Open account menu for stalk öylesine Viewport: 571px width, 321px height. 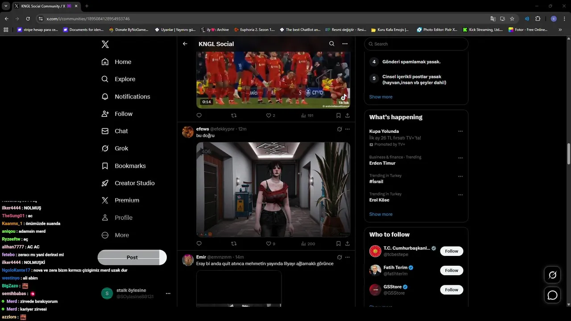[168, 293]
